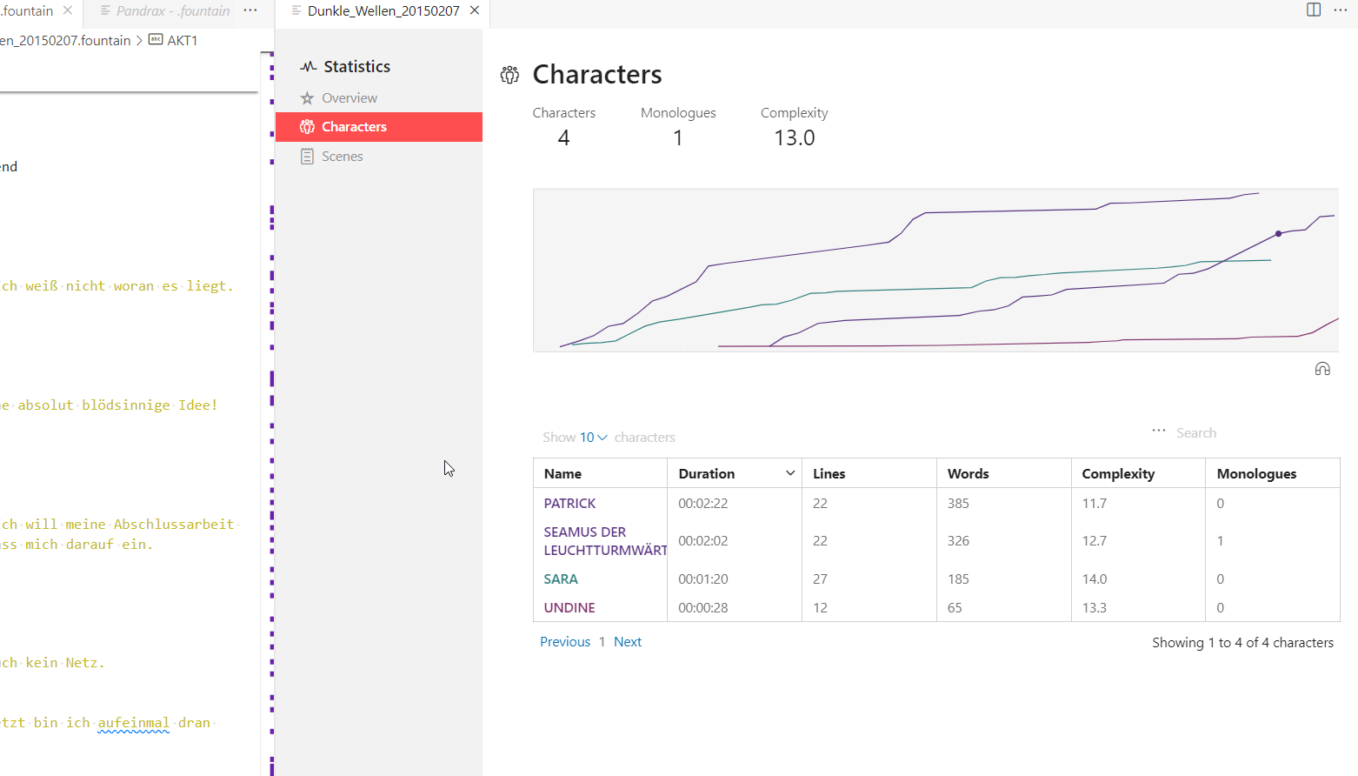
Task: Split the editor with the layout icon
Action: click(x=1314, y=10)
